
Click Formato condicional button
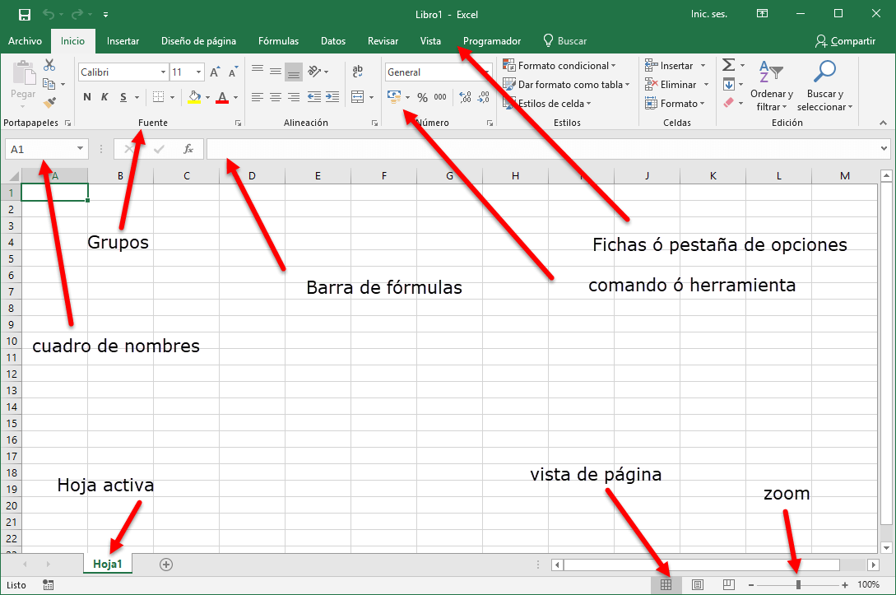[564, 66]
